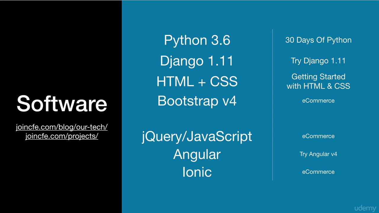Select the jQuery/JavaScript text
This screenshot has height=213, width=379.
(197, 136)
